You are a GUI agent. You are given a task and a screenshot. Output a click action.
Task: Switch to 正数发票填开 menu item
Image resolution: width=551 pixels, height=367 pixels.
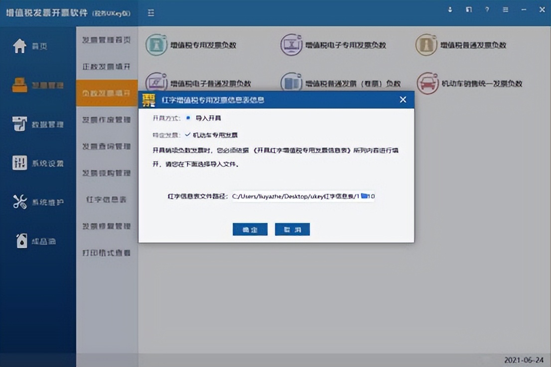[106, 66]
